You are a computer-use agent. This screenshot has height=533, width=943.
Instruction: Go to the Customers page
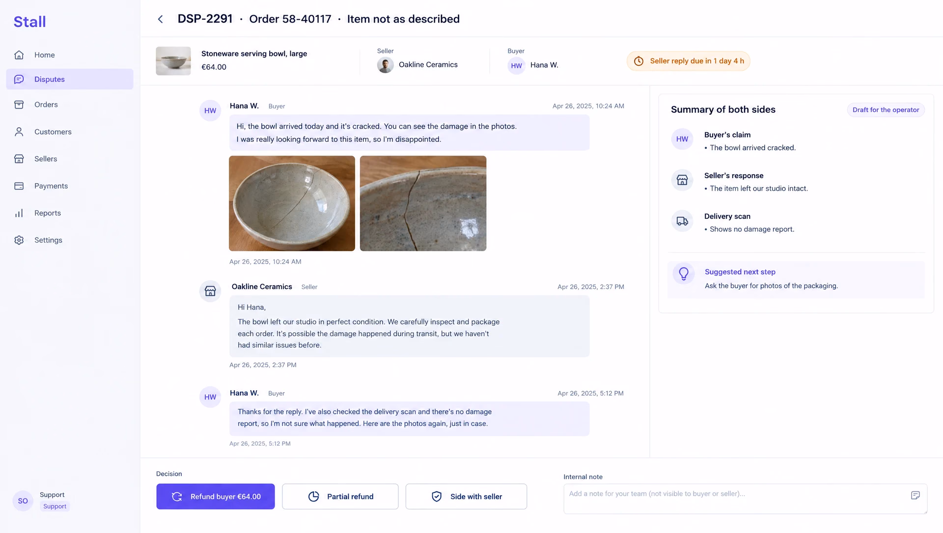point(69,132)
